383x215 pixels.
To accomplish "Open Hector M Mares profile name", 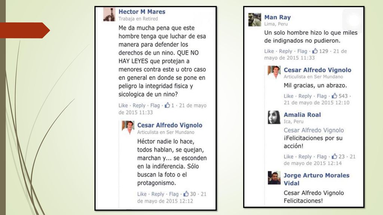I will (x=142, y=12).
